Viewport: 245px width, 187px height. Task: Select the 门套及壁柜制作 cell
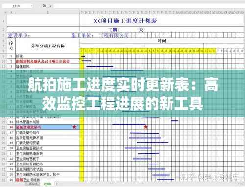pyautogui.click(x=48, y=133)
